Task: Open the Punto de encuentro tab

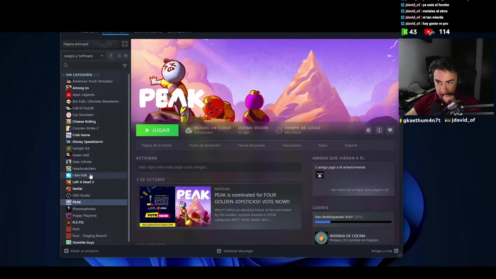Action: point(205,145)
